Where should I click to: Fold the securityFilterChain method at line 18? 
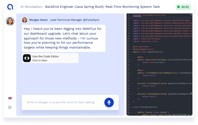tap(131, 60)
